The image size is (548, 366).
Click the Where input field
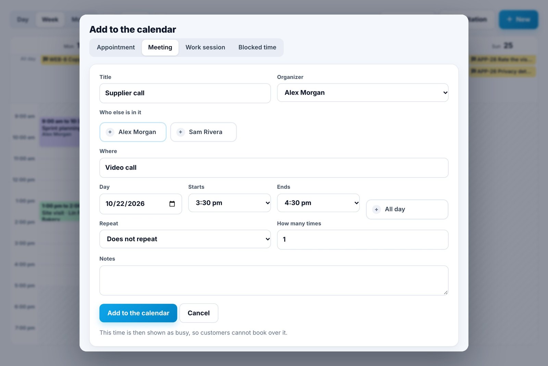click(274, 168)
